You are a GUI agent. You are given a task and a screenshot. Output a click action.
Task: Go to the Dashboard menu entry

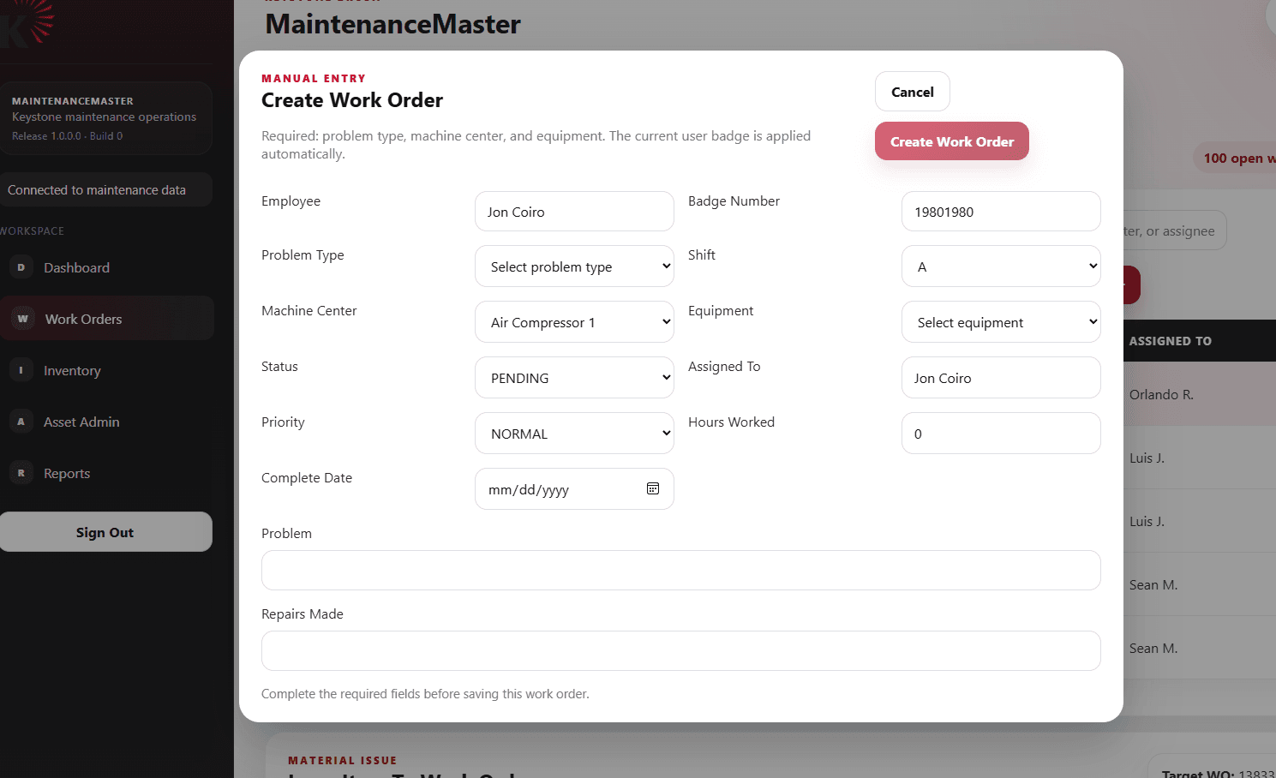pyautogui.click(x=77, y=267)
